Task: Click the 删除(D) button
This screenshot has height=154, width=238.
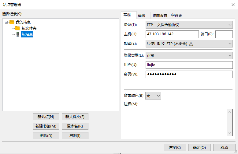Action: point(46,135)
